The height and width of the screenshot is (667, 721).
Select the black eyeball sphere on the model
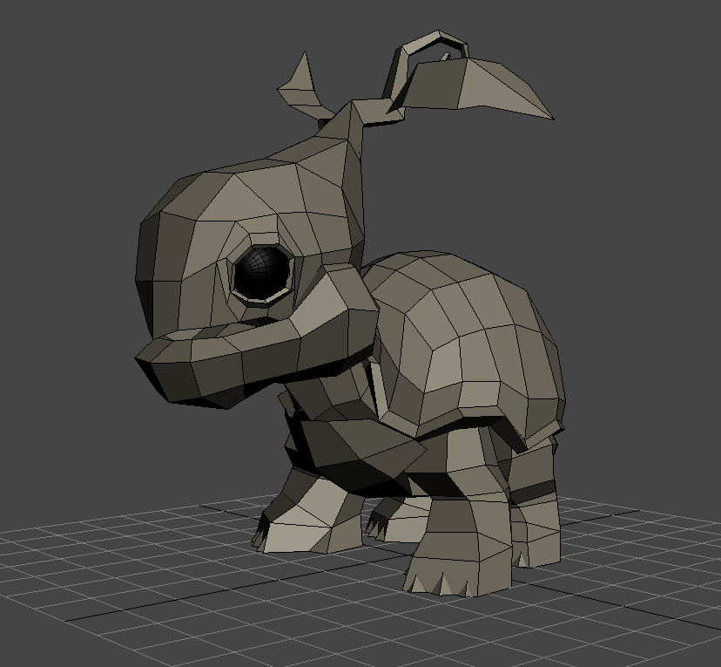pos(262,273)
